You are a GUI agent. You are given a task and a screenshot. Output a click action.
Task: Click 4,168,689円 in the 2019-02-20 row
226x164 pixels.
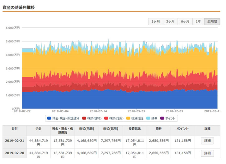(x=87, y=153)
